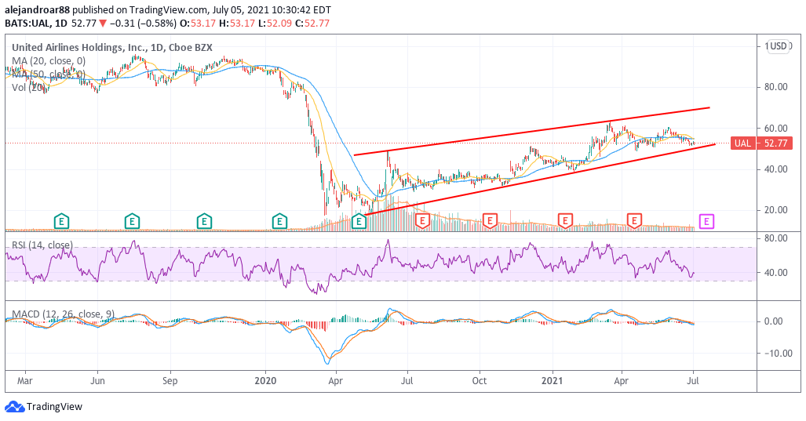Viewport: 806px width, 421px height.
Task: Click the 2021 label on time axis
Action: [x=553, y=381]
